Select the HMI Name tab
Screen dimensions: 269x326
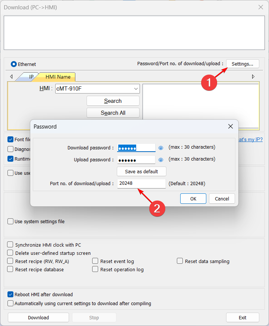pos(58,77)
